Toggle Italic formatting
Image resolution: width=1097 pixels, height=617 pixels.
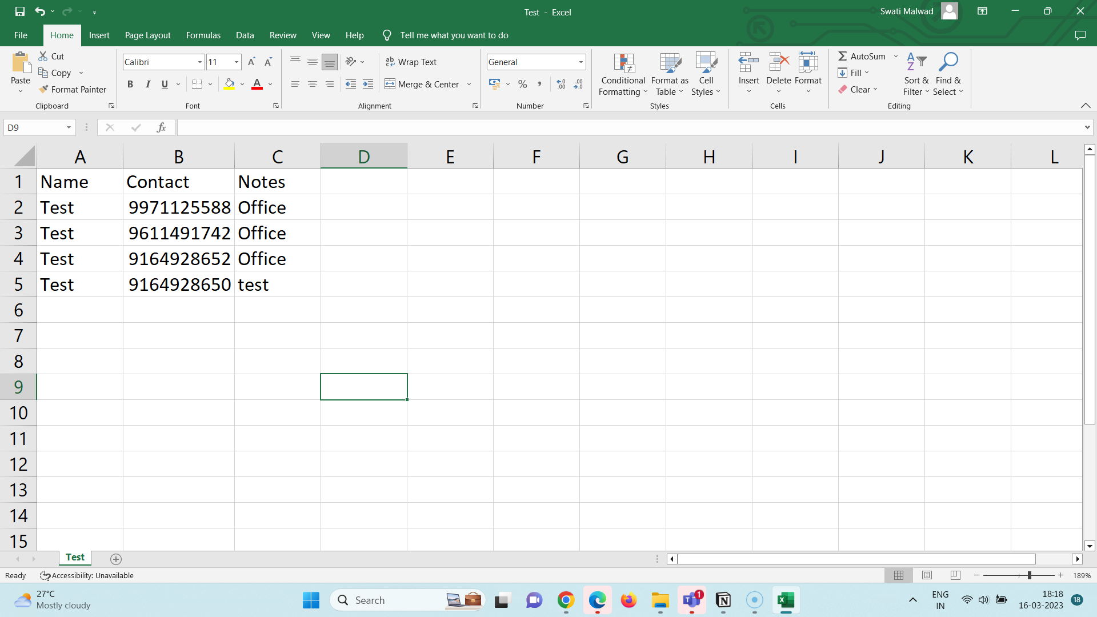click(x=147, y=84)
